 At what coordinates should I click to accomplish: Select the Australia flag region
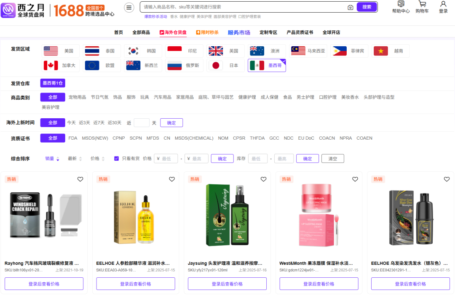point(266,51)
